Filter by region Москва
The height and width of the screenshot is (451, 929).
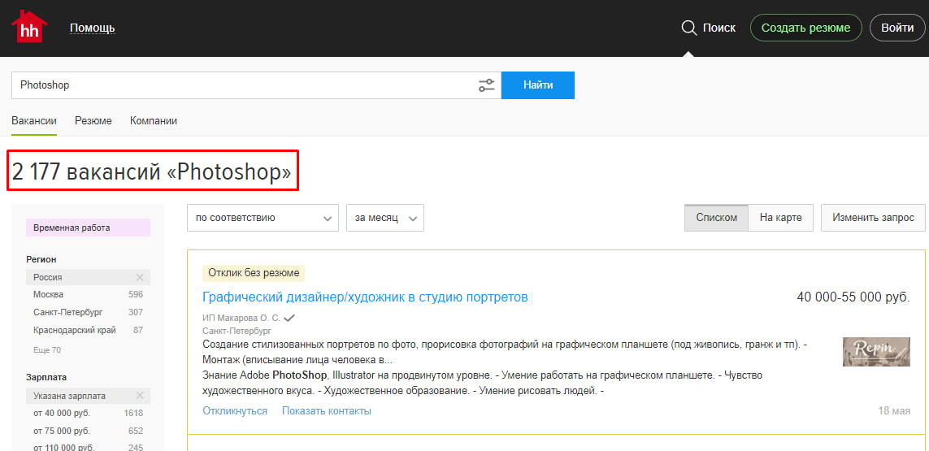click(x=48, y=294)
